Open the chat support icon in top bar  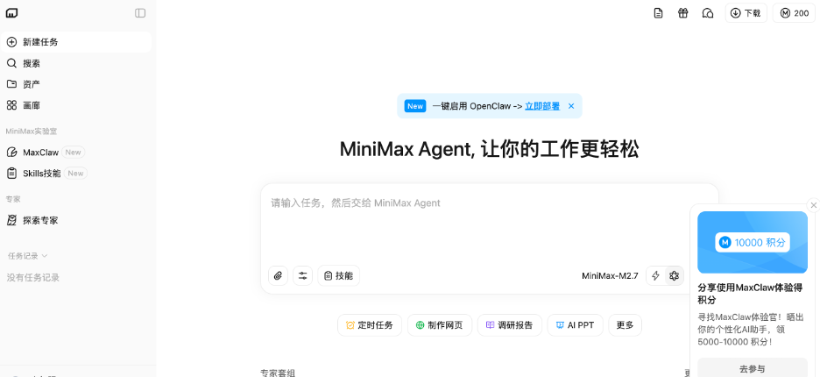click(x=708, y=13)
